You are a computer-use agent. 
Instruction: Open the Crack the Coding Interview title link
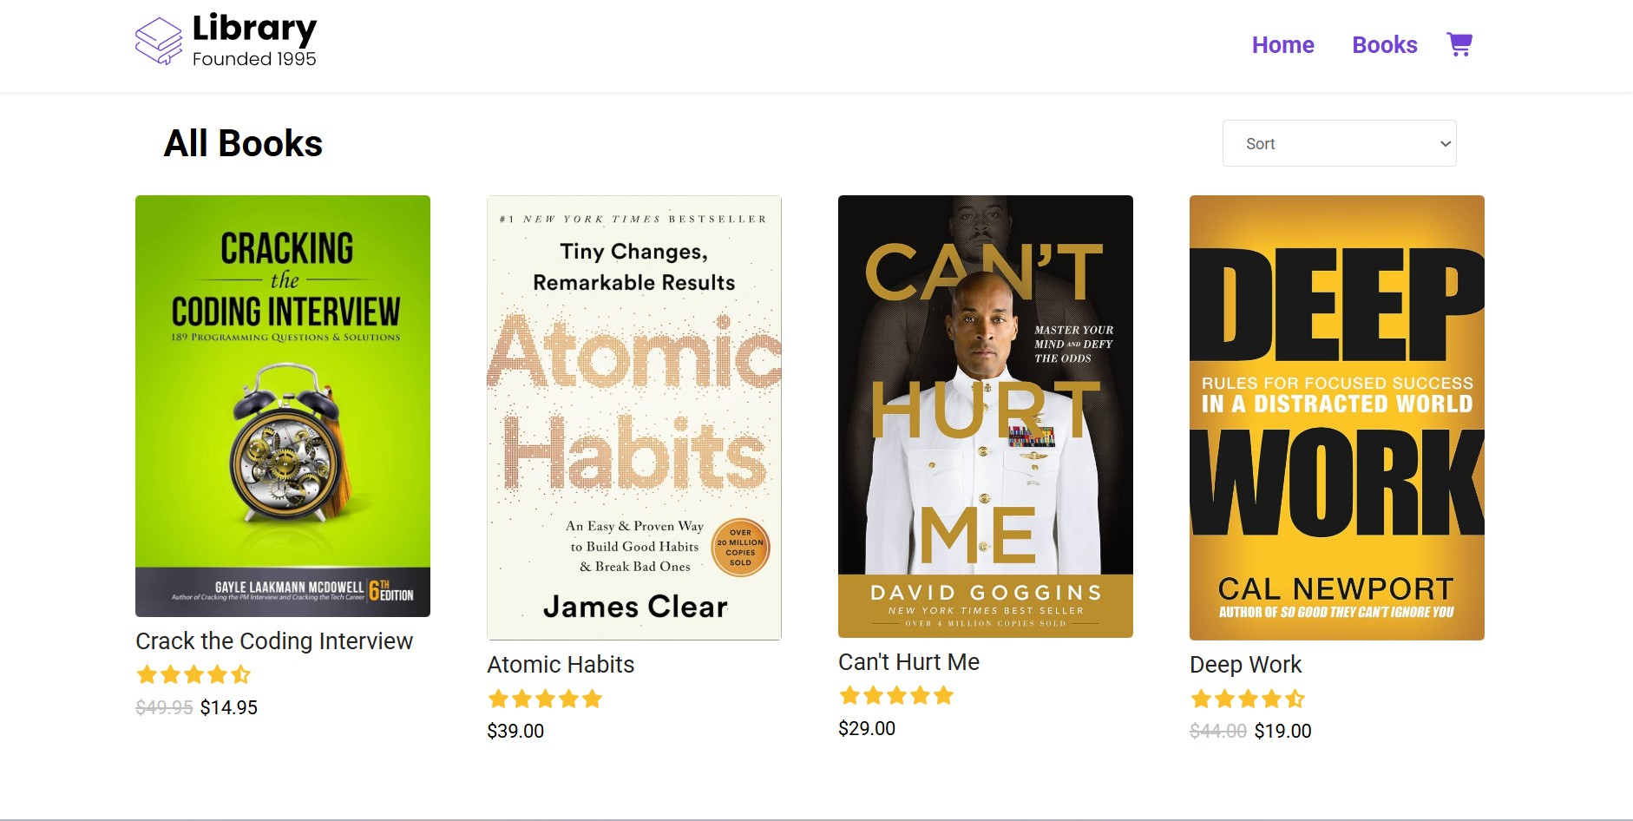click(274, 641)
